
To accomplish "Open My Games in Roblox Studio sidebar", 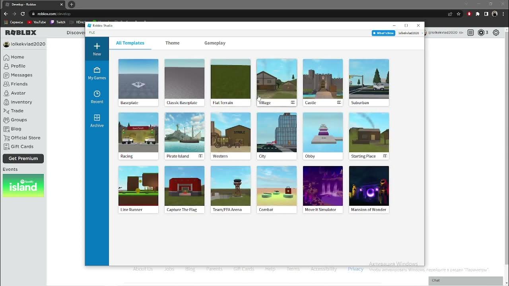I will click(x=97, y=73).
